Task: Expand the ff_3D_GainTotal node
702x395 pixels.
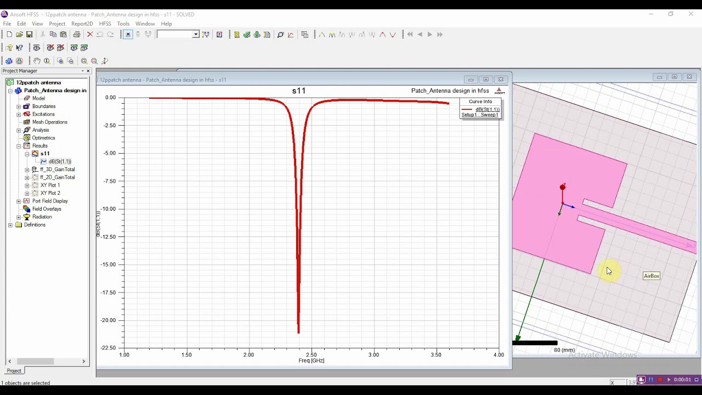Action: click(x=27, y=170)
